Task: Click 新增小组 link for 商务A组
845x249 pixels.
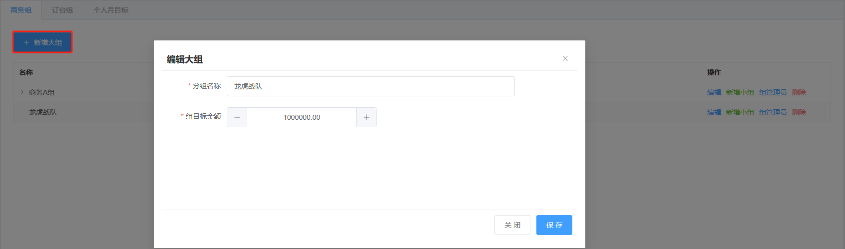Action: click(x=740, y=92)
